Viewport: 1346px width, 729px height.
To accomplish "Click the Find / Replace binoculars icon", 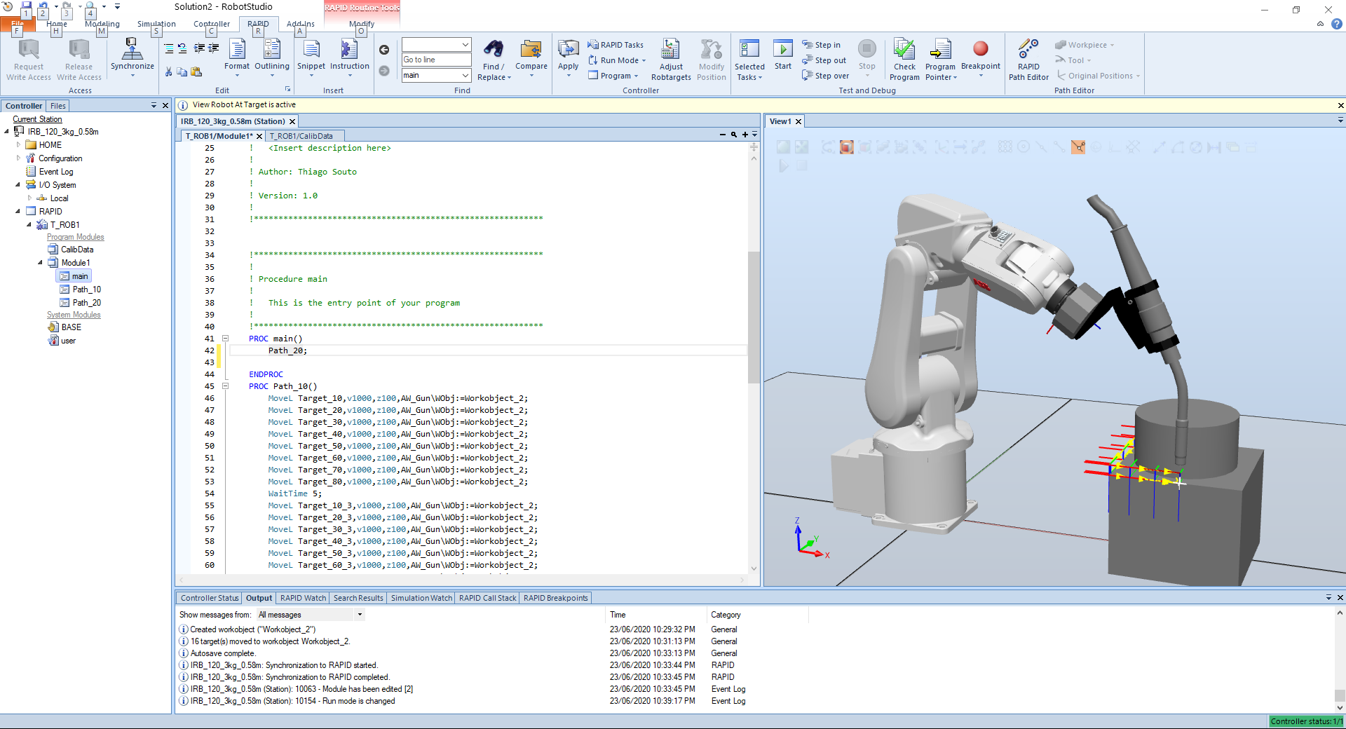I will (x=494, y=50).
